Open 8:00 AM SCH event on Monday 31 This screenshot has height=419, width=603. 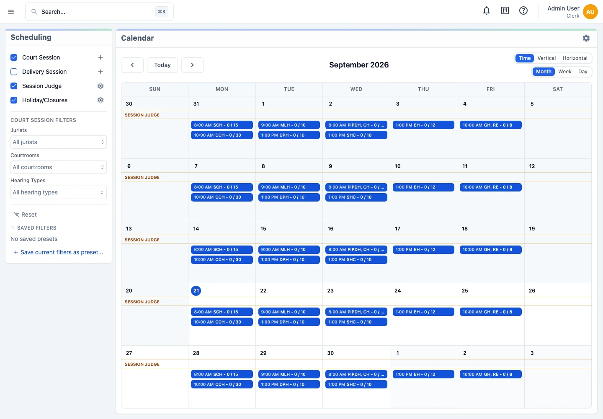[222, 125]
